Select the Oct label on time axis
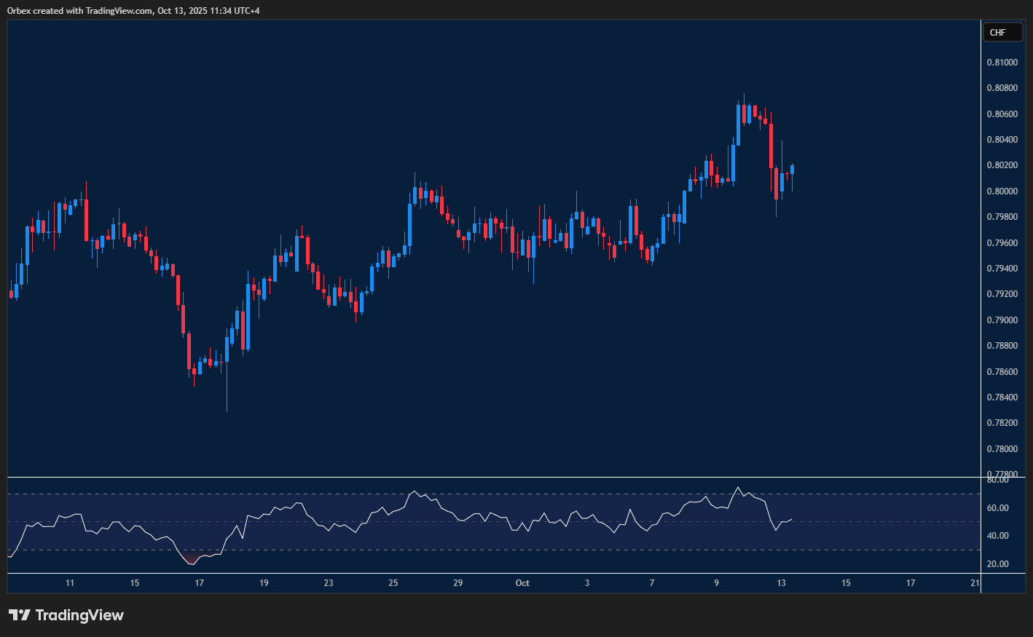Screen dimensions: 1033x637 (522, 583)
